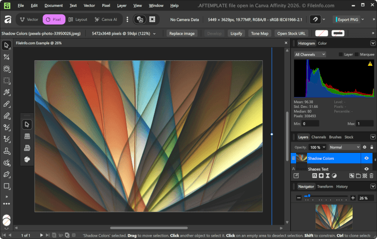This screenshot has height=239, width=377.
Task: Choose the Paint Brush tool
Action: click(x=6, y=104)
